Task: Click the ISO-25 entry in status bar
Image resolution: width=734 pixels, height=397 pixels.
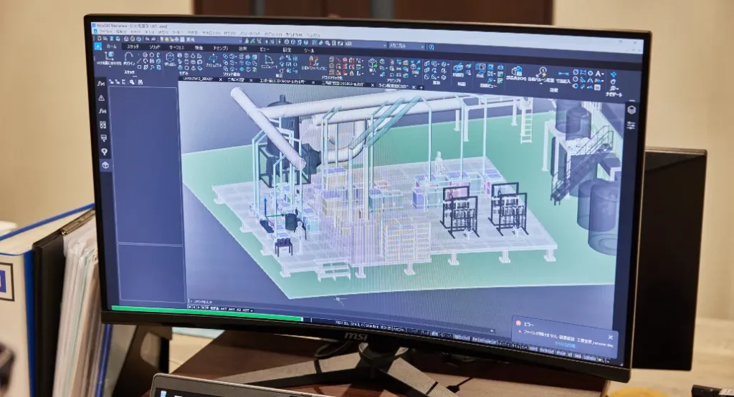Action: coord(386,328)
